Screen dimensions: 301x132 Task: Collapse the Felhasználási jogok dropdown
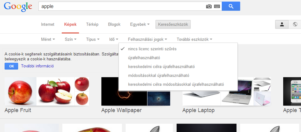[148, 40]
